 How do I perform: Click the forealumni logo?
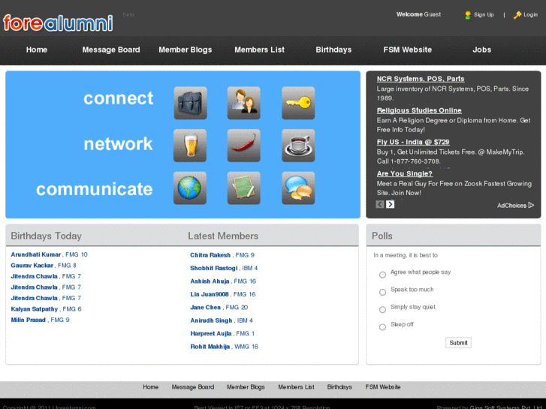point(58,23)
